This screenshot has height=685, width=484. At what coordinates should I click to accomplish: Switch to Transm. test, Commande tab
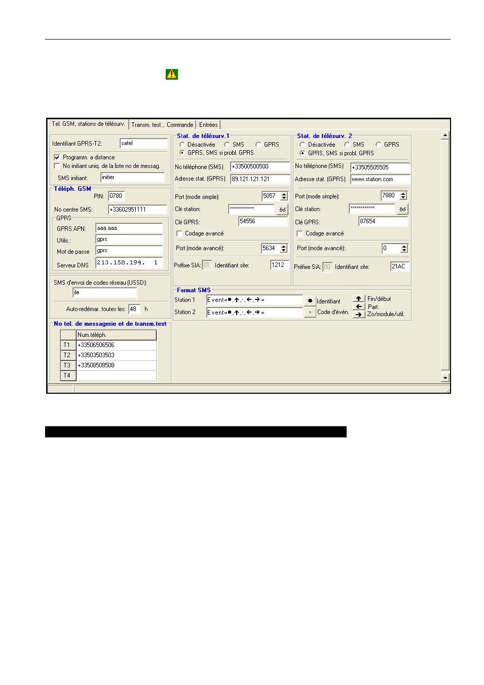tap(162, 125)
